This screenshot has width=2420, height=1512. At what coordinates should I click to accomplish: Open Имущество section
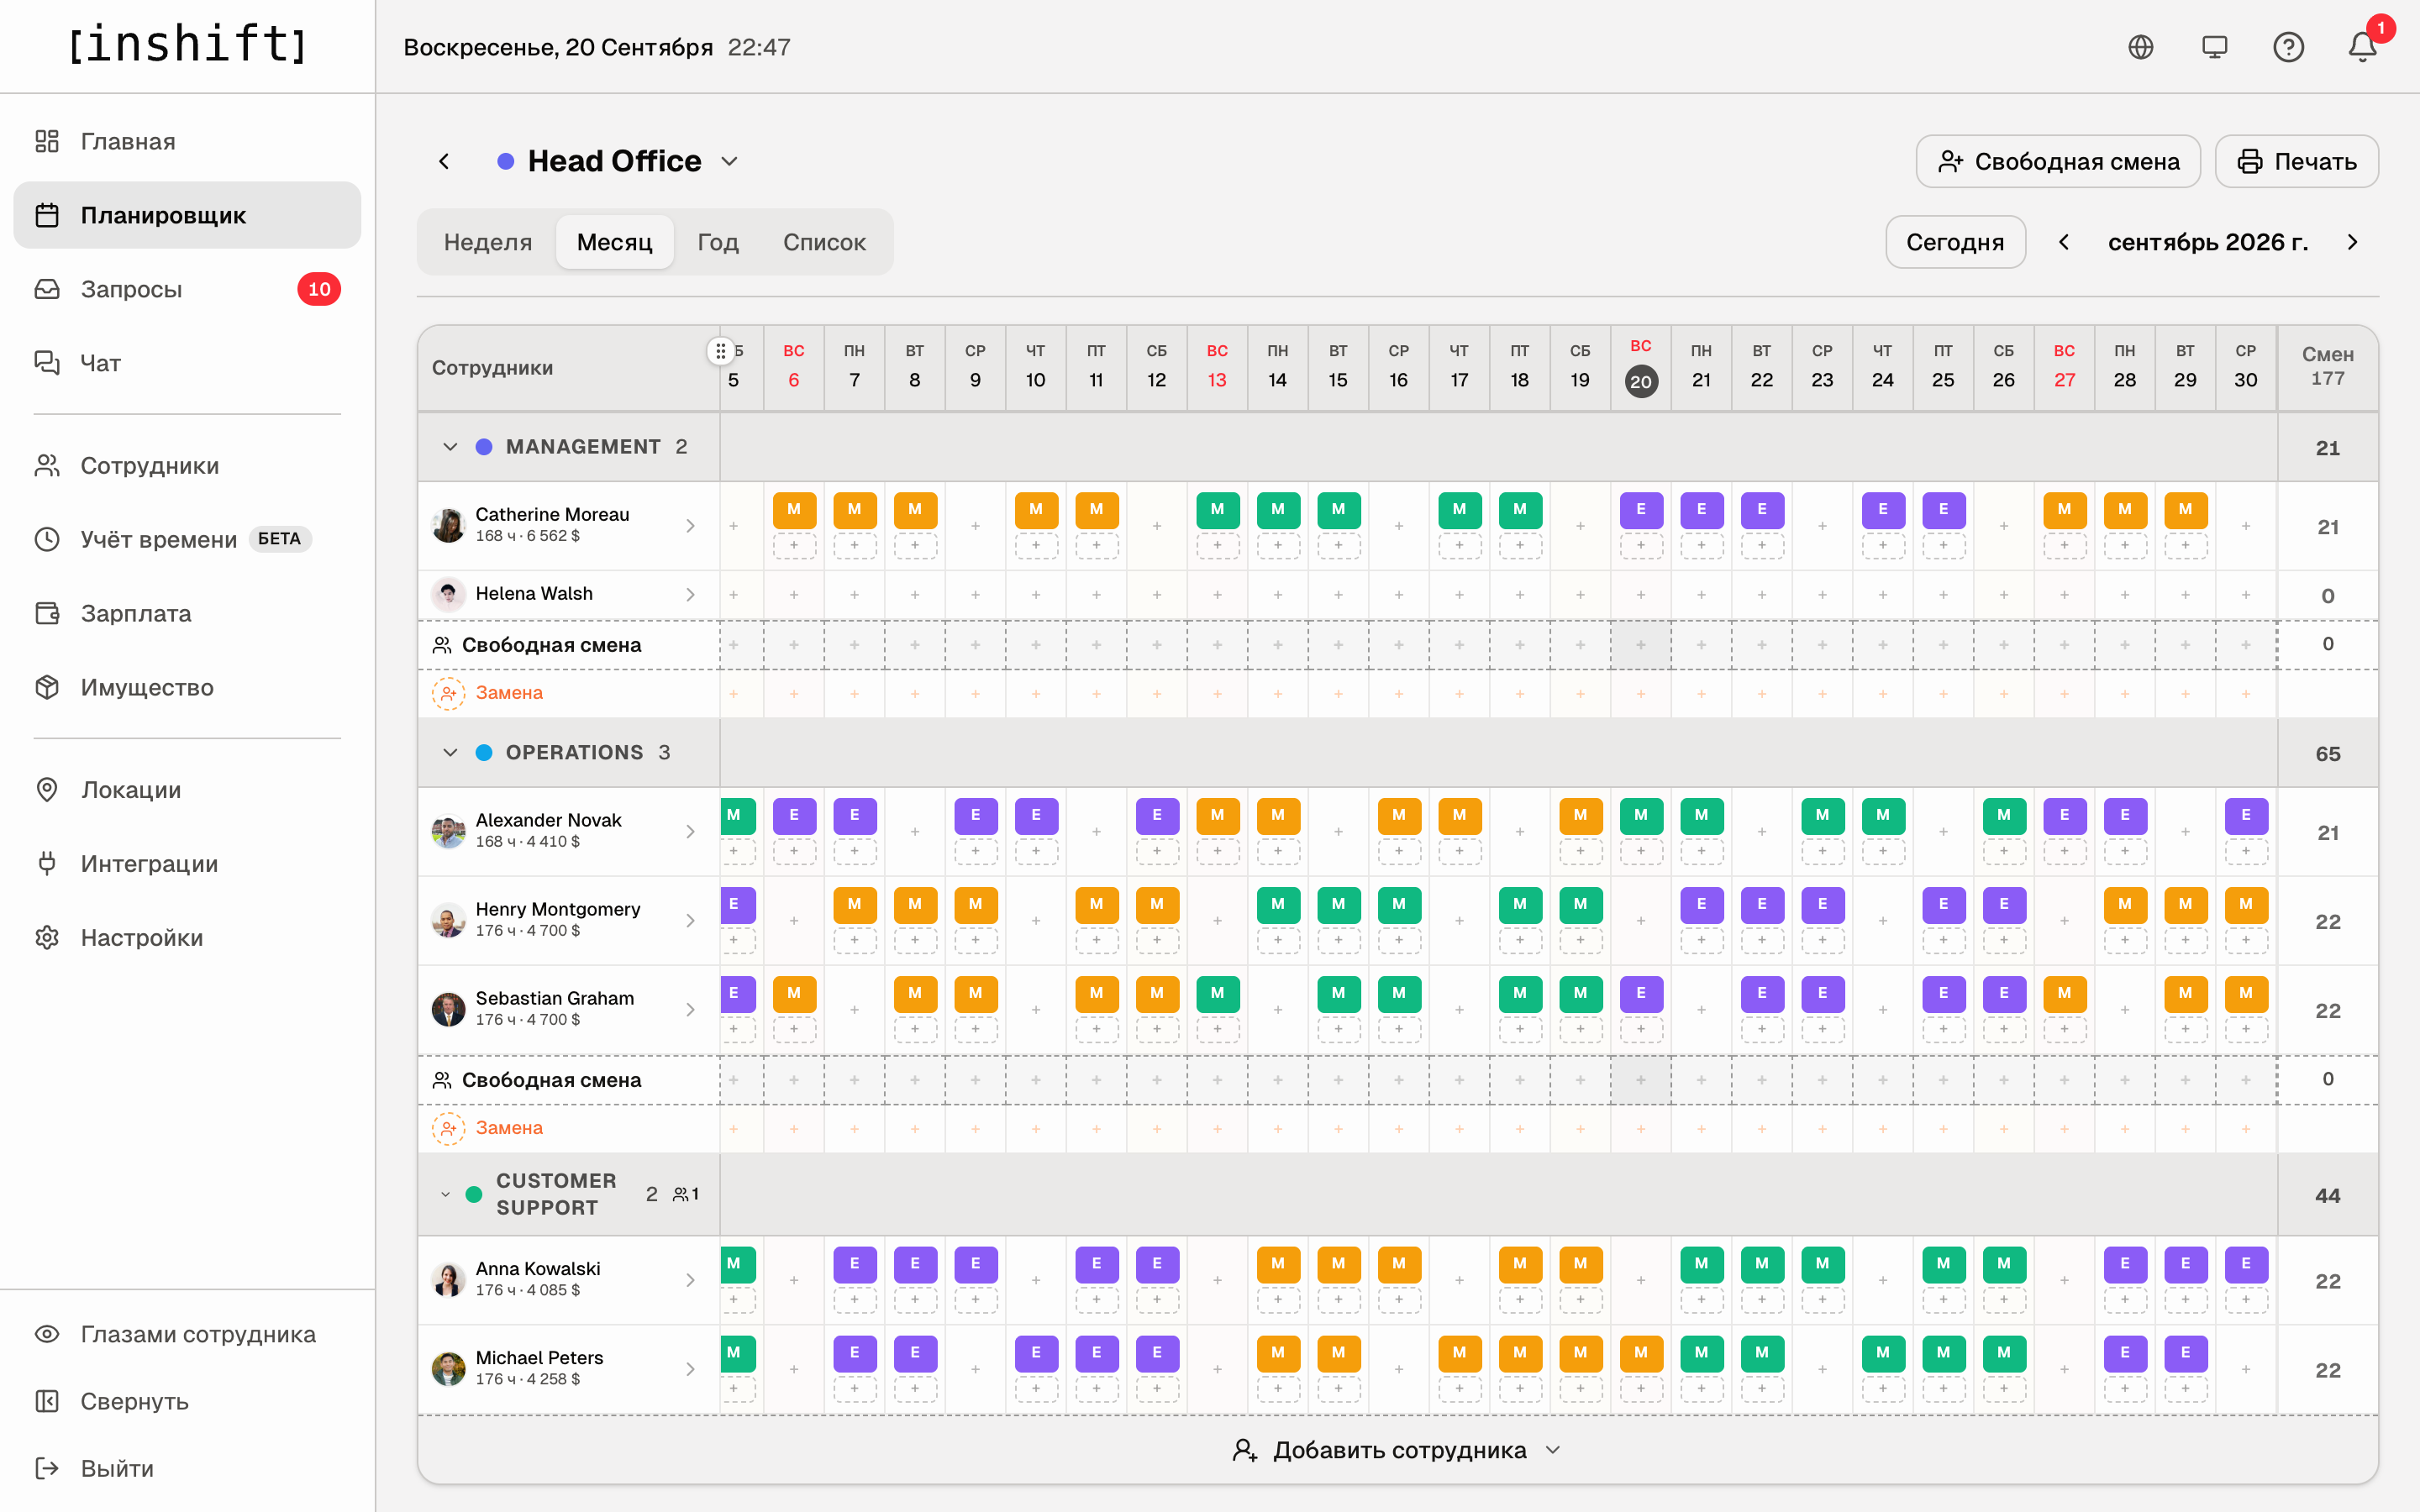187,687
